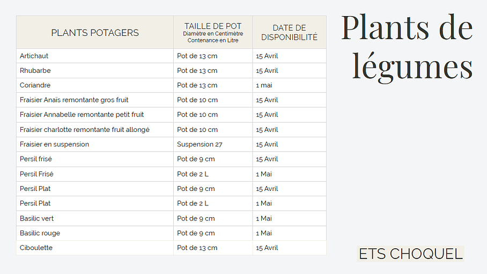Click the Ciboulette plant cell
This screenshot has width=487, height=274.
36,248
